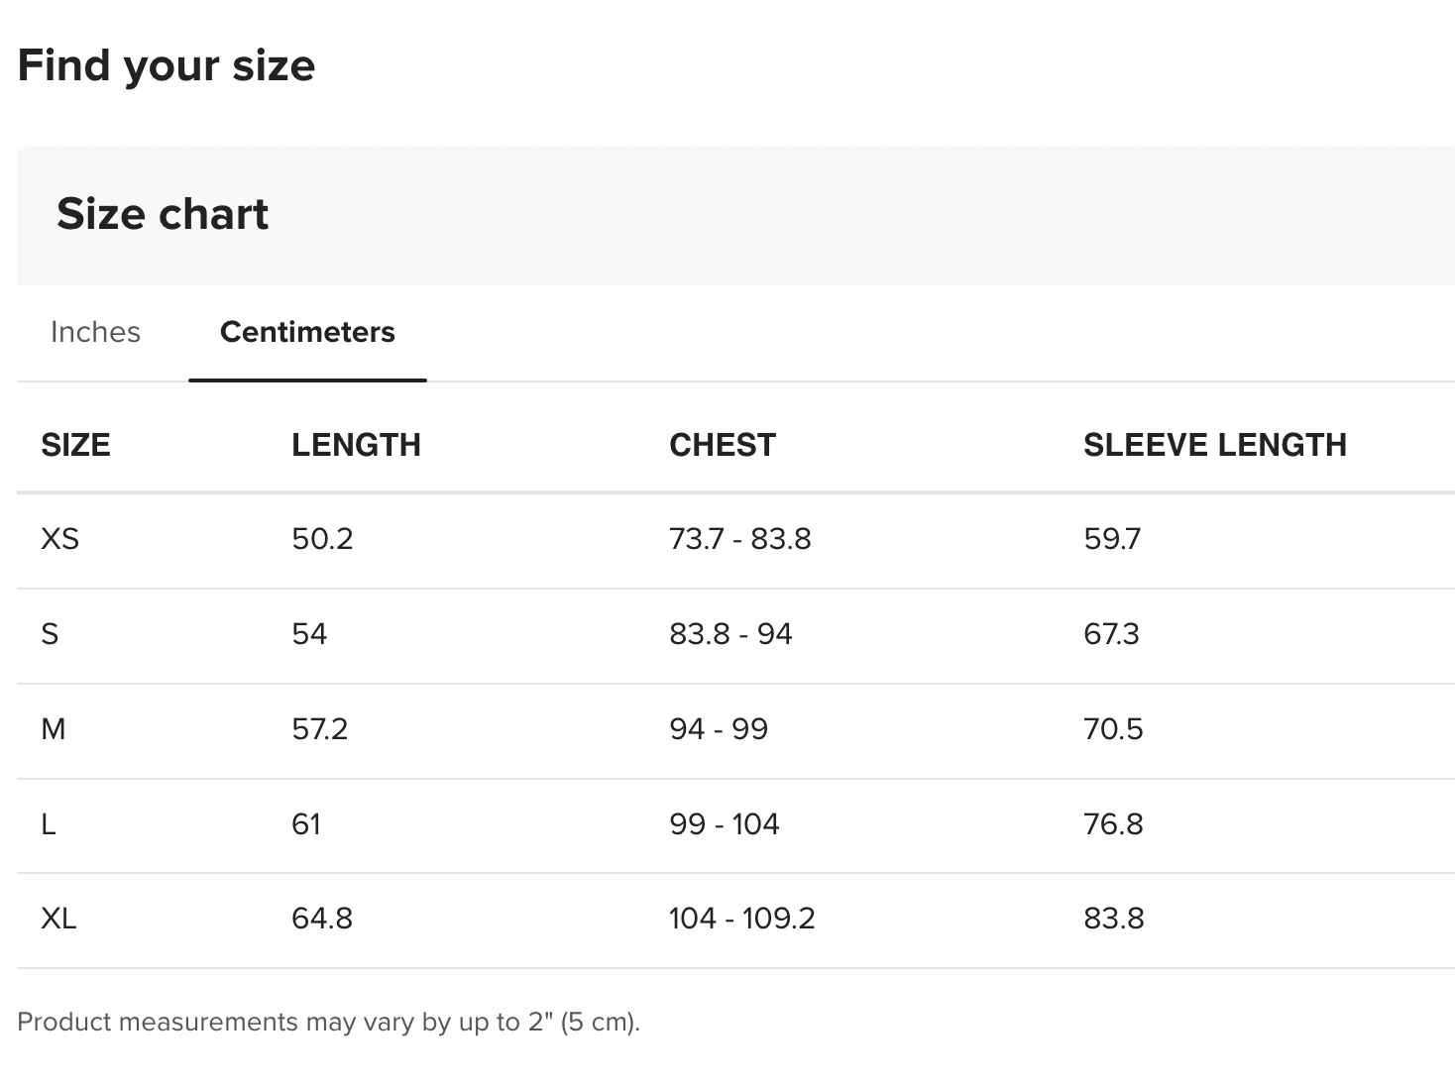Click the S sleeve length value 67.3
Screen dimensions: 1455x1084
(1111, 634)
